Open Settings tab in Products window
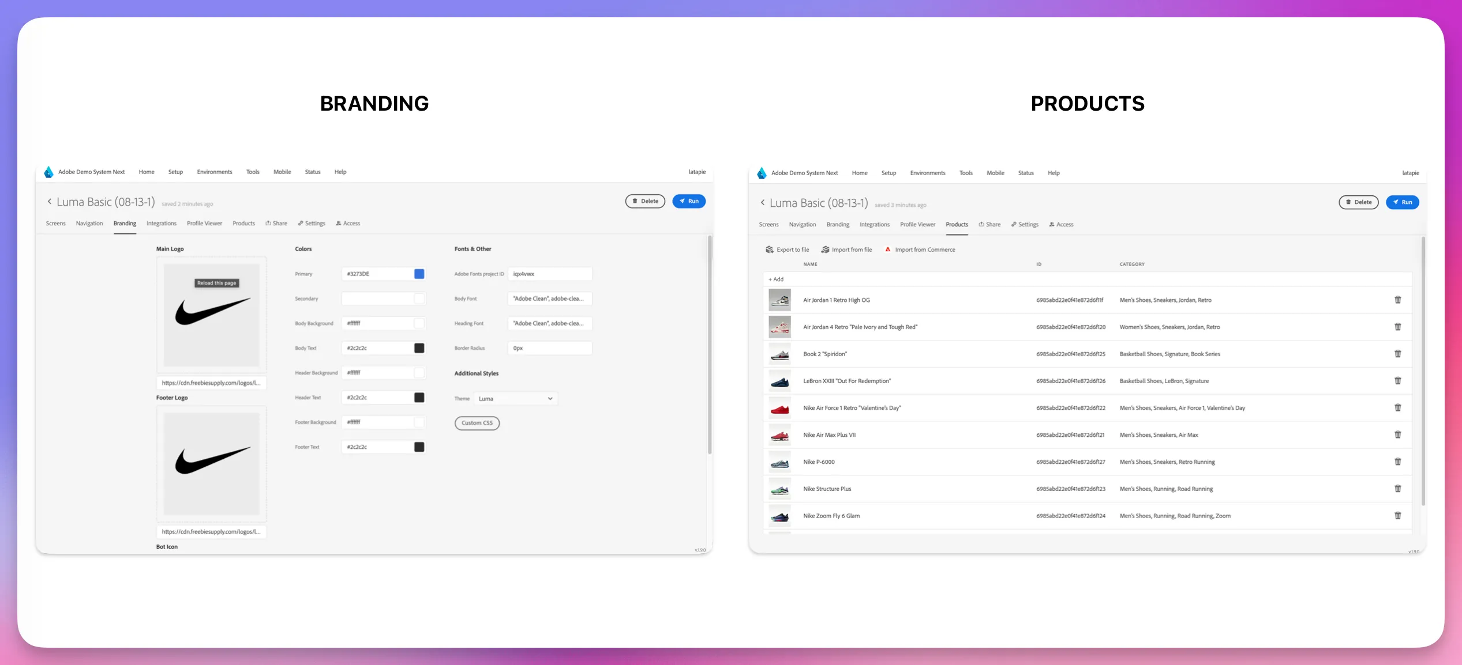The height and width of the screenshot is (665, 1462). (1025, 225)
